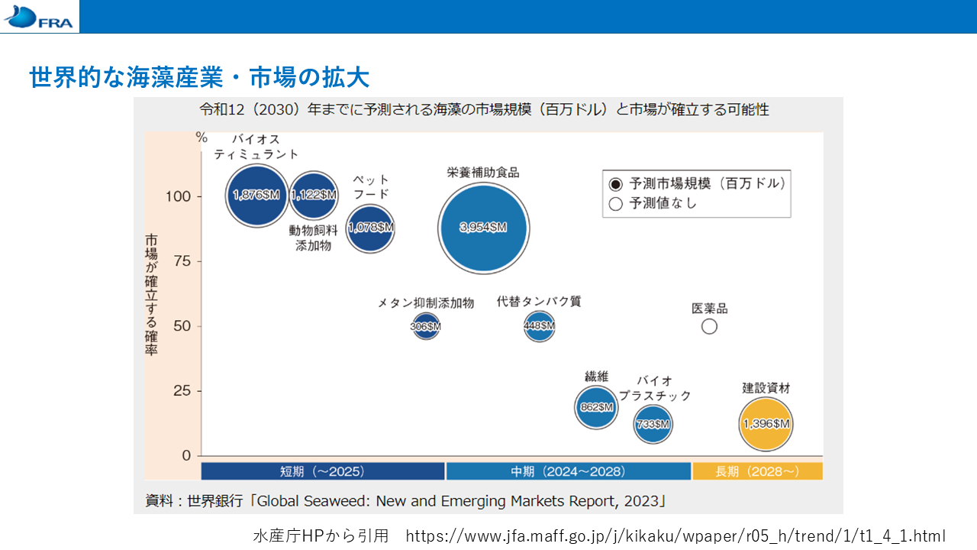The width and height of the screenshot is (977, 550).
Task: Click the 1,876$M biostimulant bubble
Action: pyautogui.click(x=256, y=196)
